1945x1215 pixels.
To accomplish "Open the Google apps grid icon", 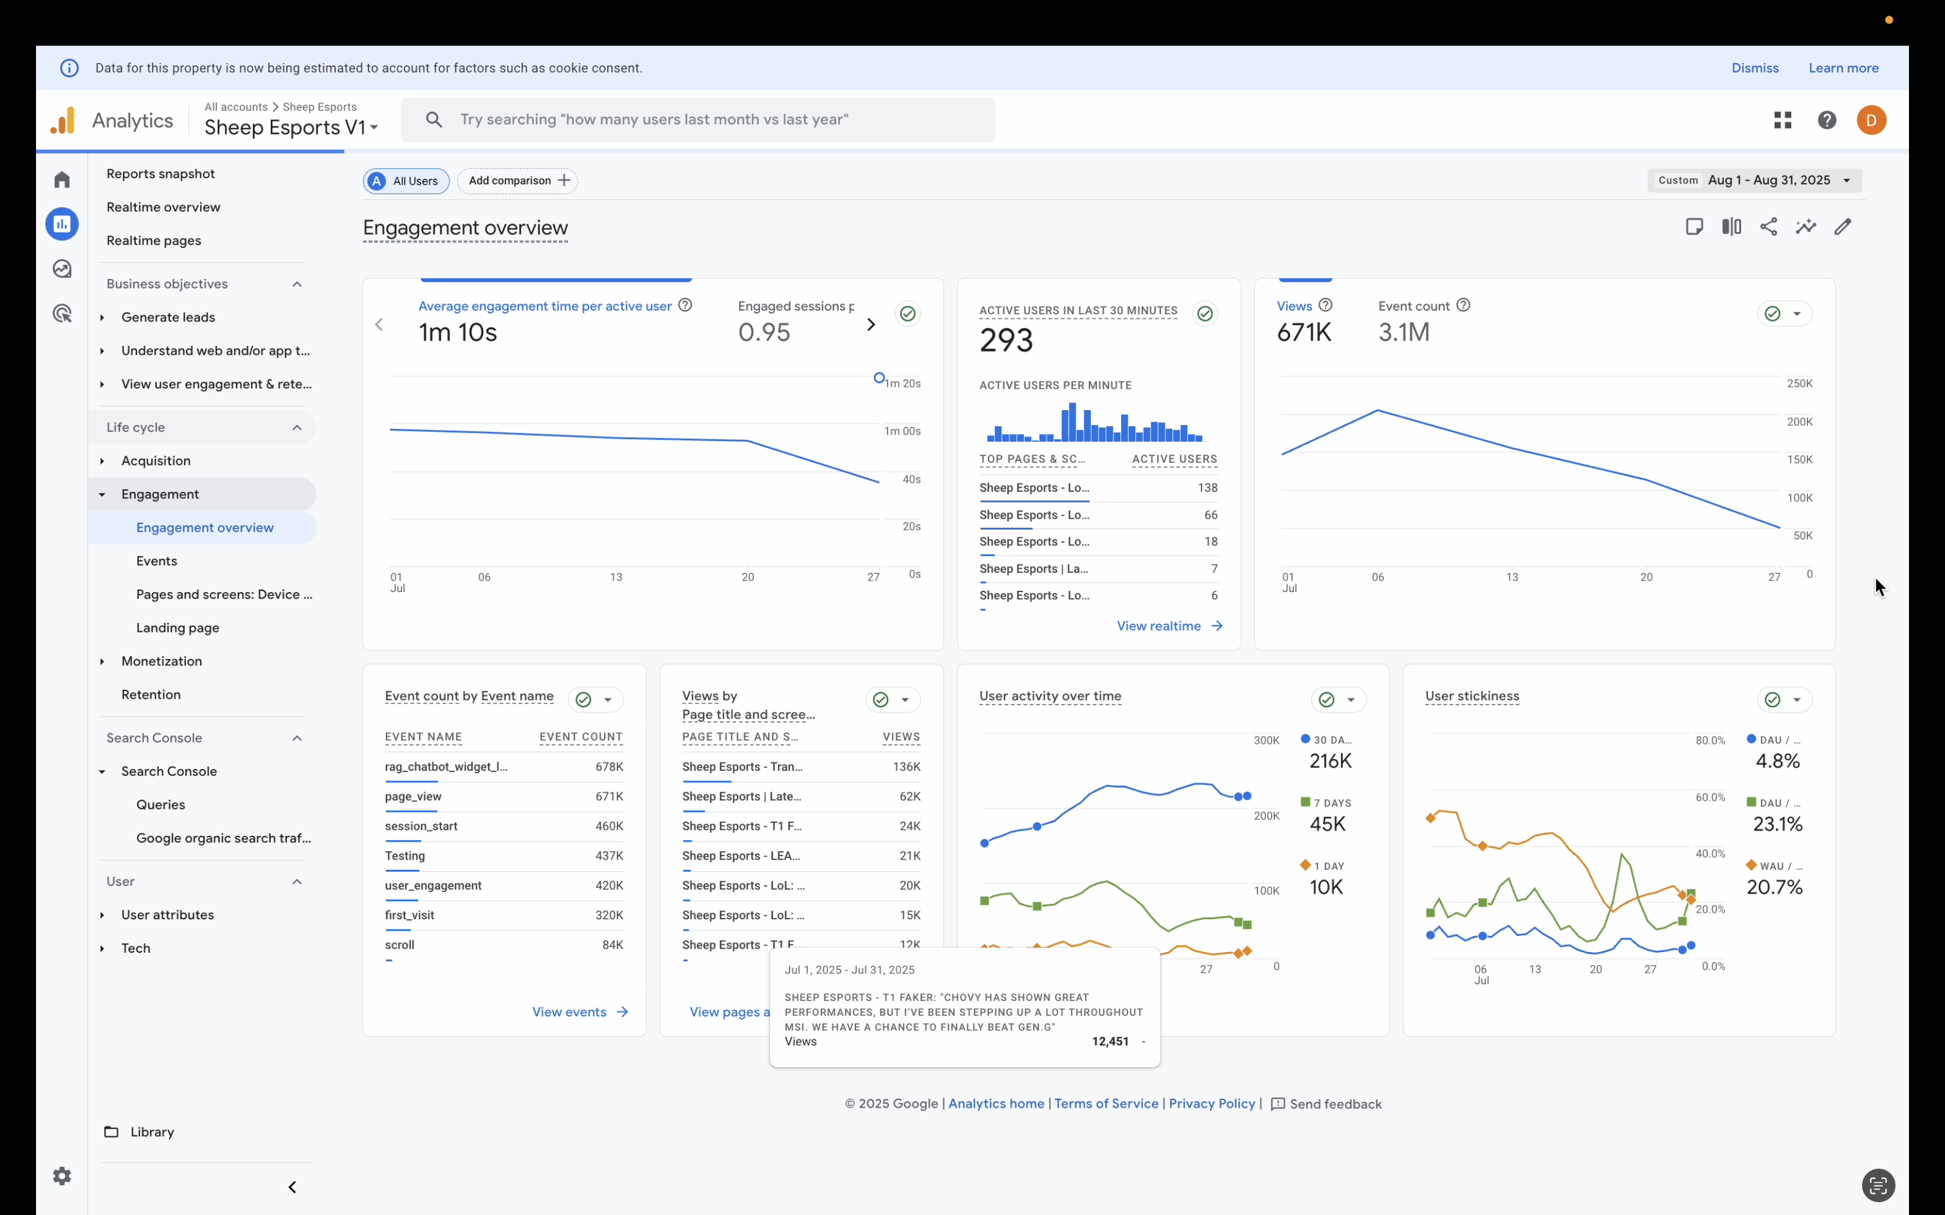I will point(1783,120).
